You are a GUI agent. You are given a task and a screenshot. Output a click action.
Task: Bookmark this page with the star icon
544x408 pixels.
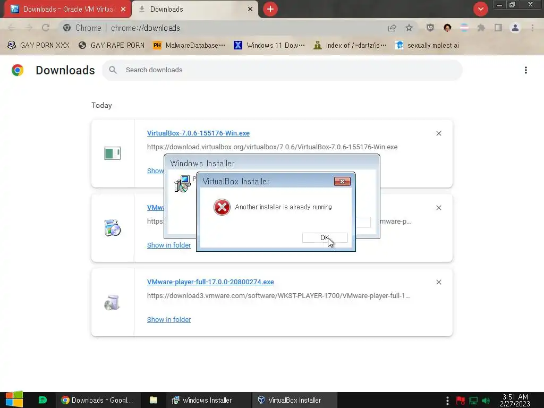tap(409, 28)
